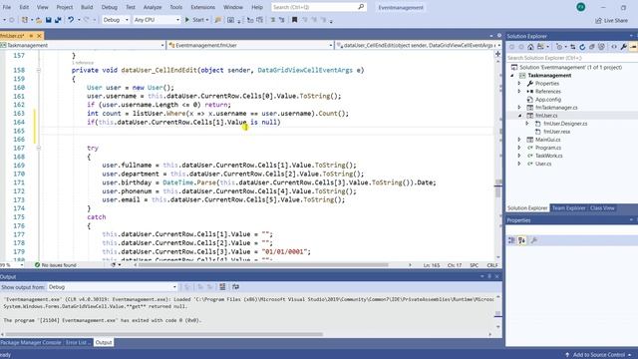Click View Code icon in Solution Explorer
This screenshot has width=638, height=359.
[614, 47]
